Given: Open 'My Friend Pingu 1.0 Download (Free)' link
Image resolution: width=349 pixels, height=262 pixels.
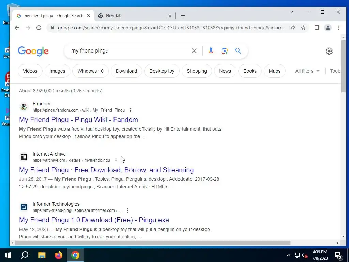Looking at the screenshot, I should [94, 220].
